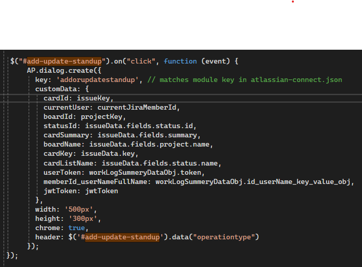Click the "click" event string
This screenshot has height=267, width=362.
click(141, 61)
